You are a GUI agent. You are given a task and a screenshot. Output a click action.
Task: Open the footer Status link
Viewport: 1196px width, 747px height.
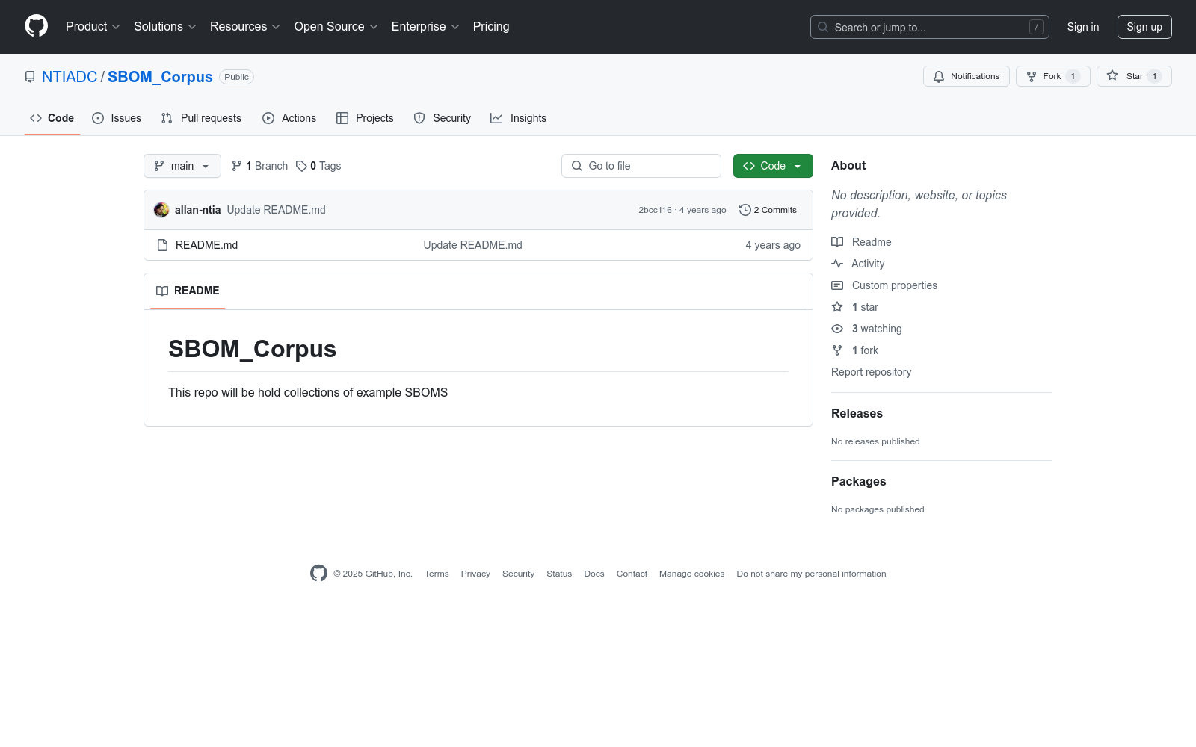tap(559, 574)
